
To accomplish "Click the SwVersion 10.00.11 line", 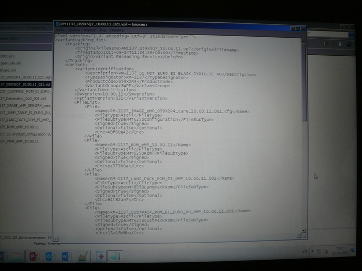I will [x=114, y=94].
